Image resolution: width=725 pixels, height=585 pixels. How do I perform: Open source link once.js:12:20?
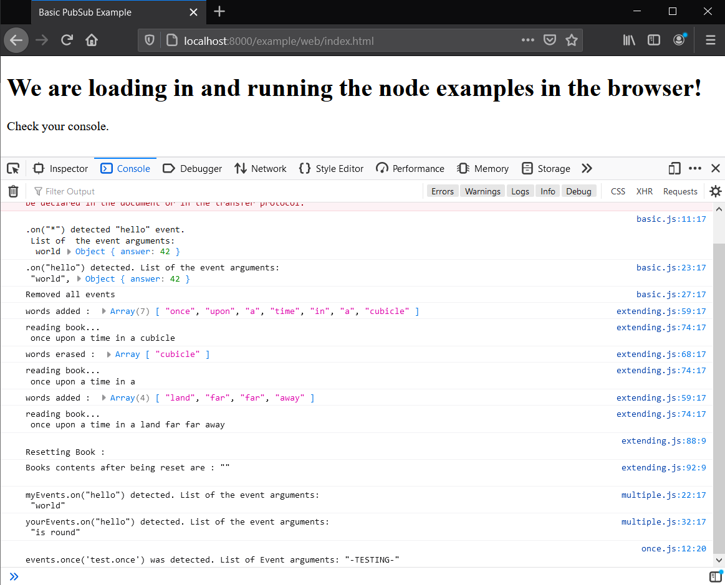point(674,548)
